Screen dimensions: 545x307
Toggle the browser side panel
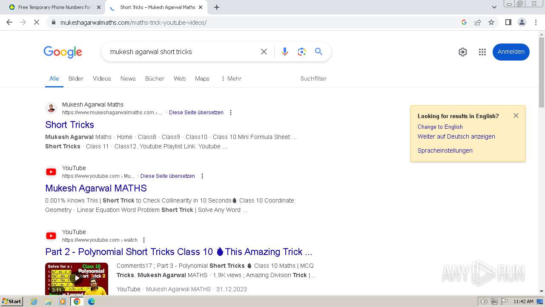508,22
